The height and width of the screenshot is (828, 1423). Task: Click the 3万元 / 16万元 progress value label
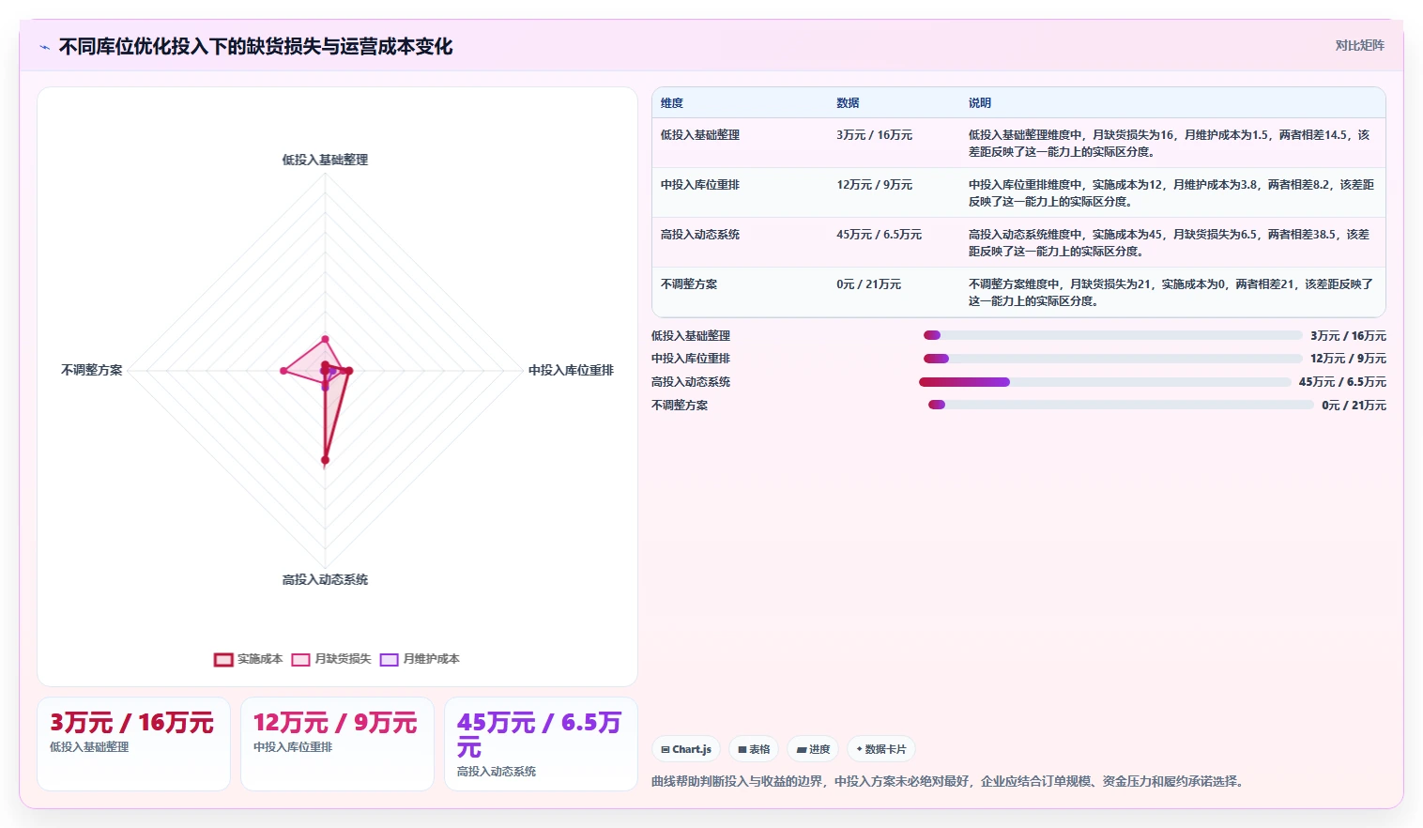(1348, 335)
